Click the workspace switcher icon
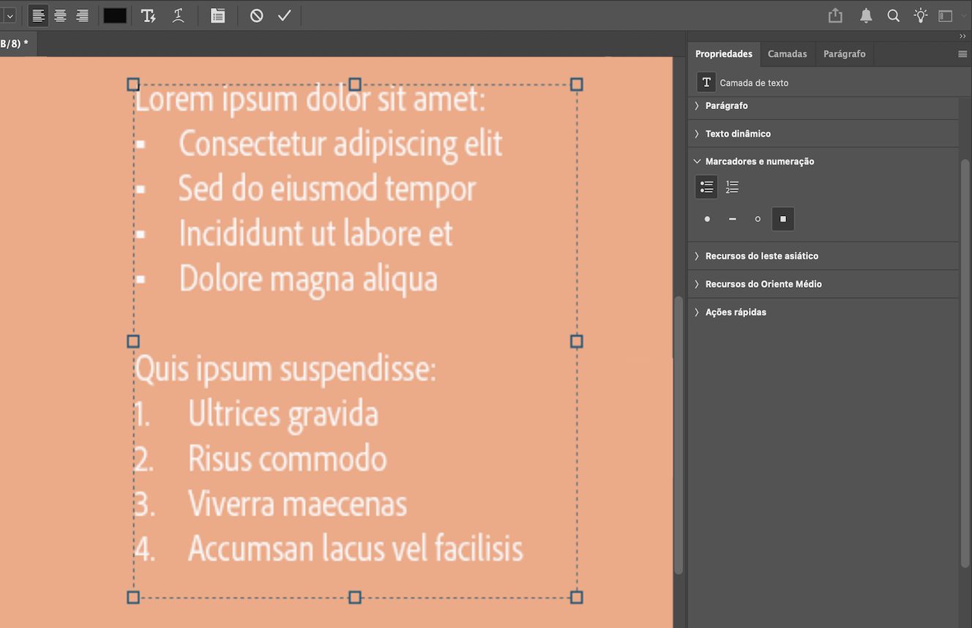This screenshot has height=628, width=972. 946,15
